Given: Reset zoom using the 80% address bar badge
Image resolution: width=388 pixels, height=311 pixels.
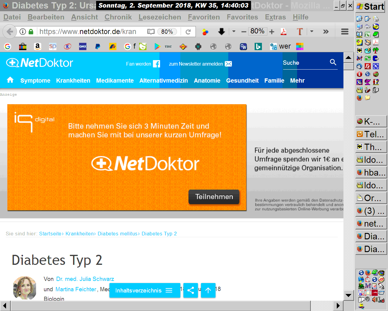Looking at the screenshot, I should (x=167, y=32).
